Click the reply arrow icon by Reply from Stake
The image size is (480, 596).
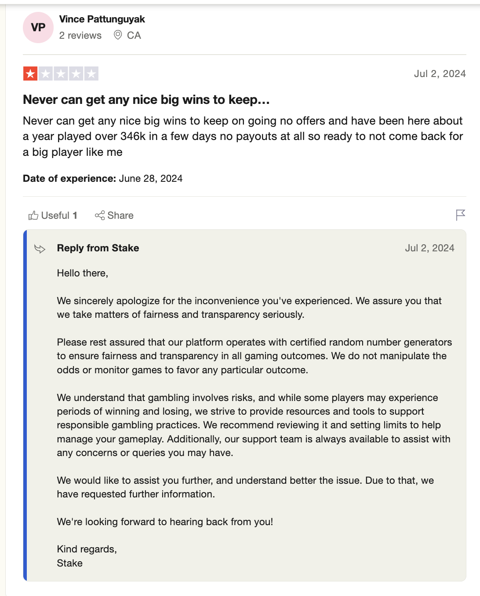click(40, 249)
